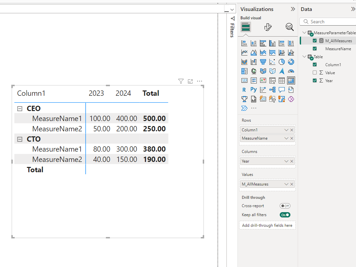Screen dimensions: 356x267
Task: Select the Matrix visual
Action: pyautogui.click(x=291, y=80)
